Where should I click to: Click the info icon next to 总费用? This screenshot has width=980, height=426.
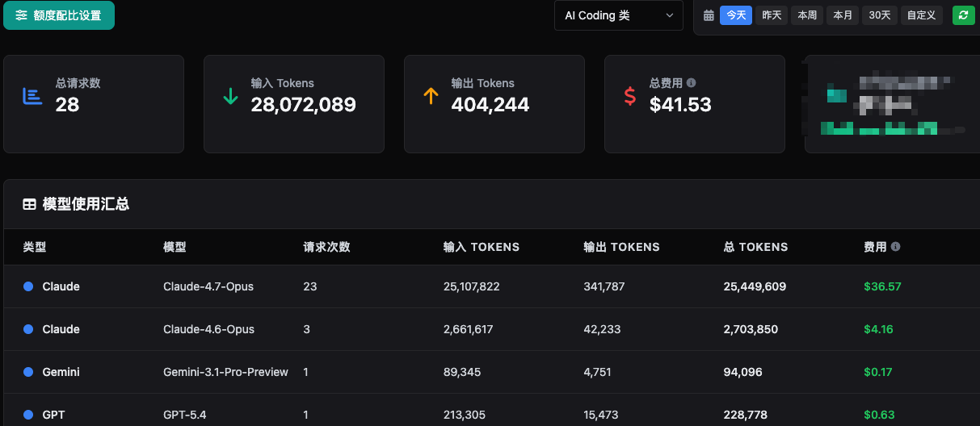click(x=691, y=83)
